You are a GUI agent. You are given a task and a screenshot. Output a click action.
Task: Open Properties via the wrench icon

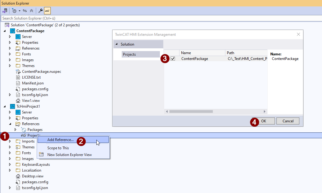[x=40, y=11]
